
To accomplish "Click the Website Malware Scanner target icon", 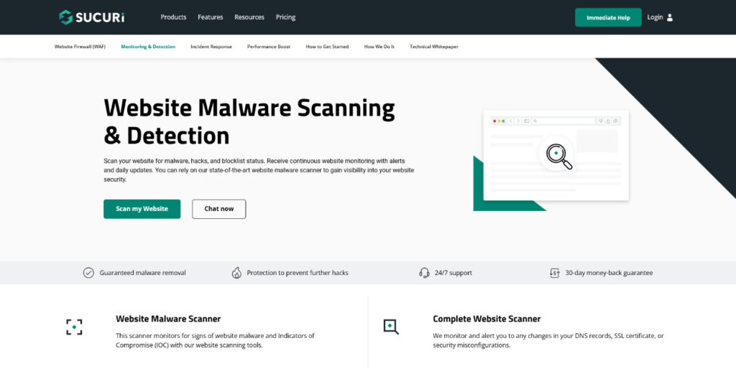I will (x=74, y=327).
